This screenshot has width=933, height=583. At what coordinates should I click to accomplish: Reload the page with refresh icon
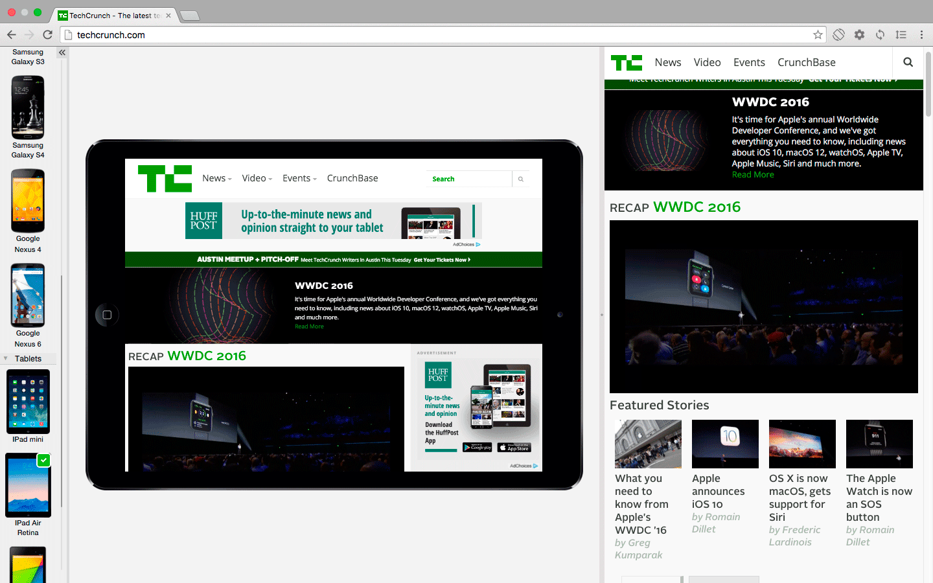(47, 34)
